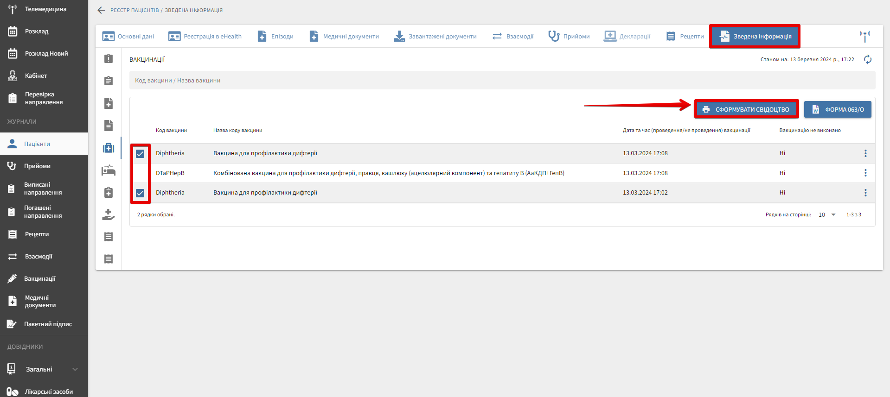890x397 pixels.
Task: Click the Форма 063/О button
Action: pos(838,109)
